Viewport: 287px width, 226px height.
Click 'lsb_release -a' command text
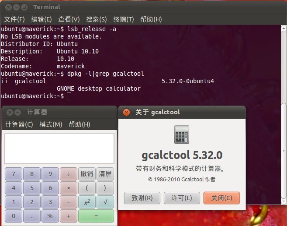(92, 29)
